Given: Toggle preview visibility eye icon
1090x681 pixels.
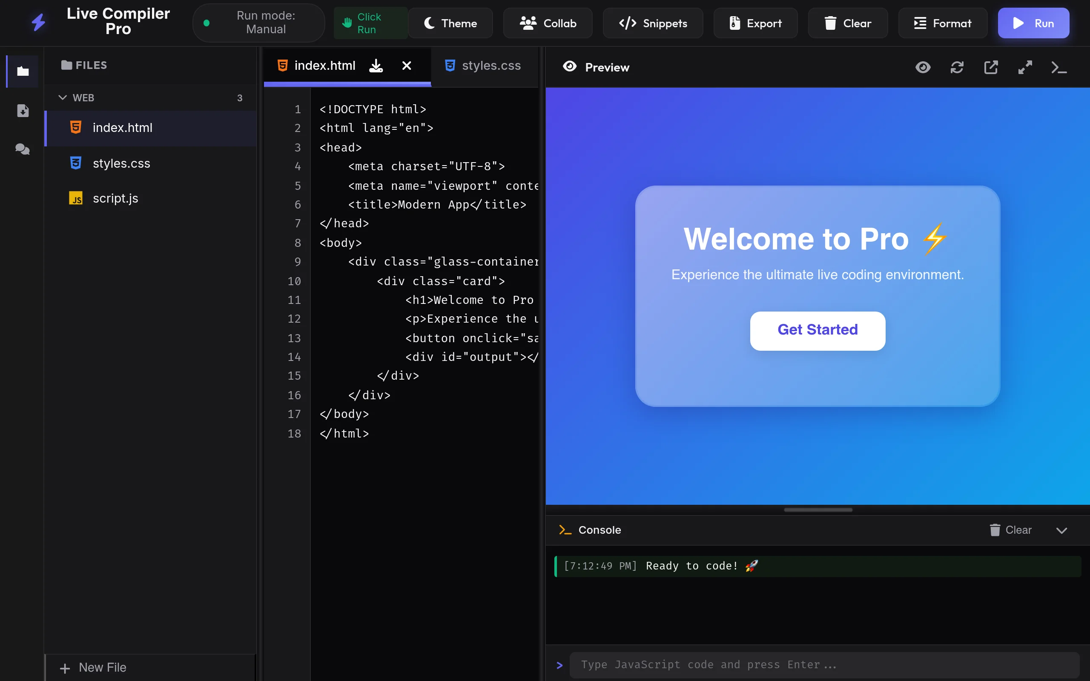Looking at the screenshot, I should pyautogui.click(x=923, y=68).
